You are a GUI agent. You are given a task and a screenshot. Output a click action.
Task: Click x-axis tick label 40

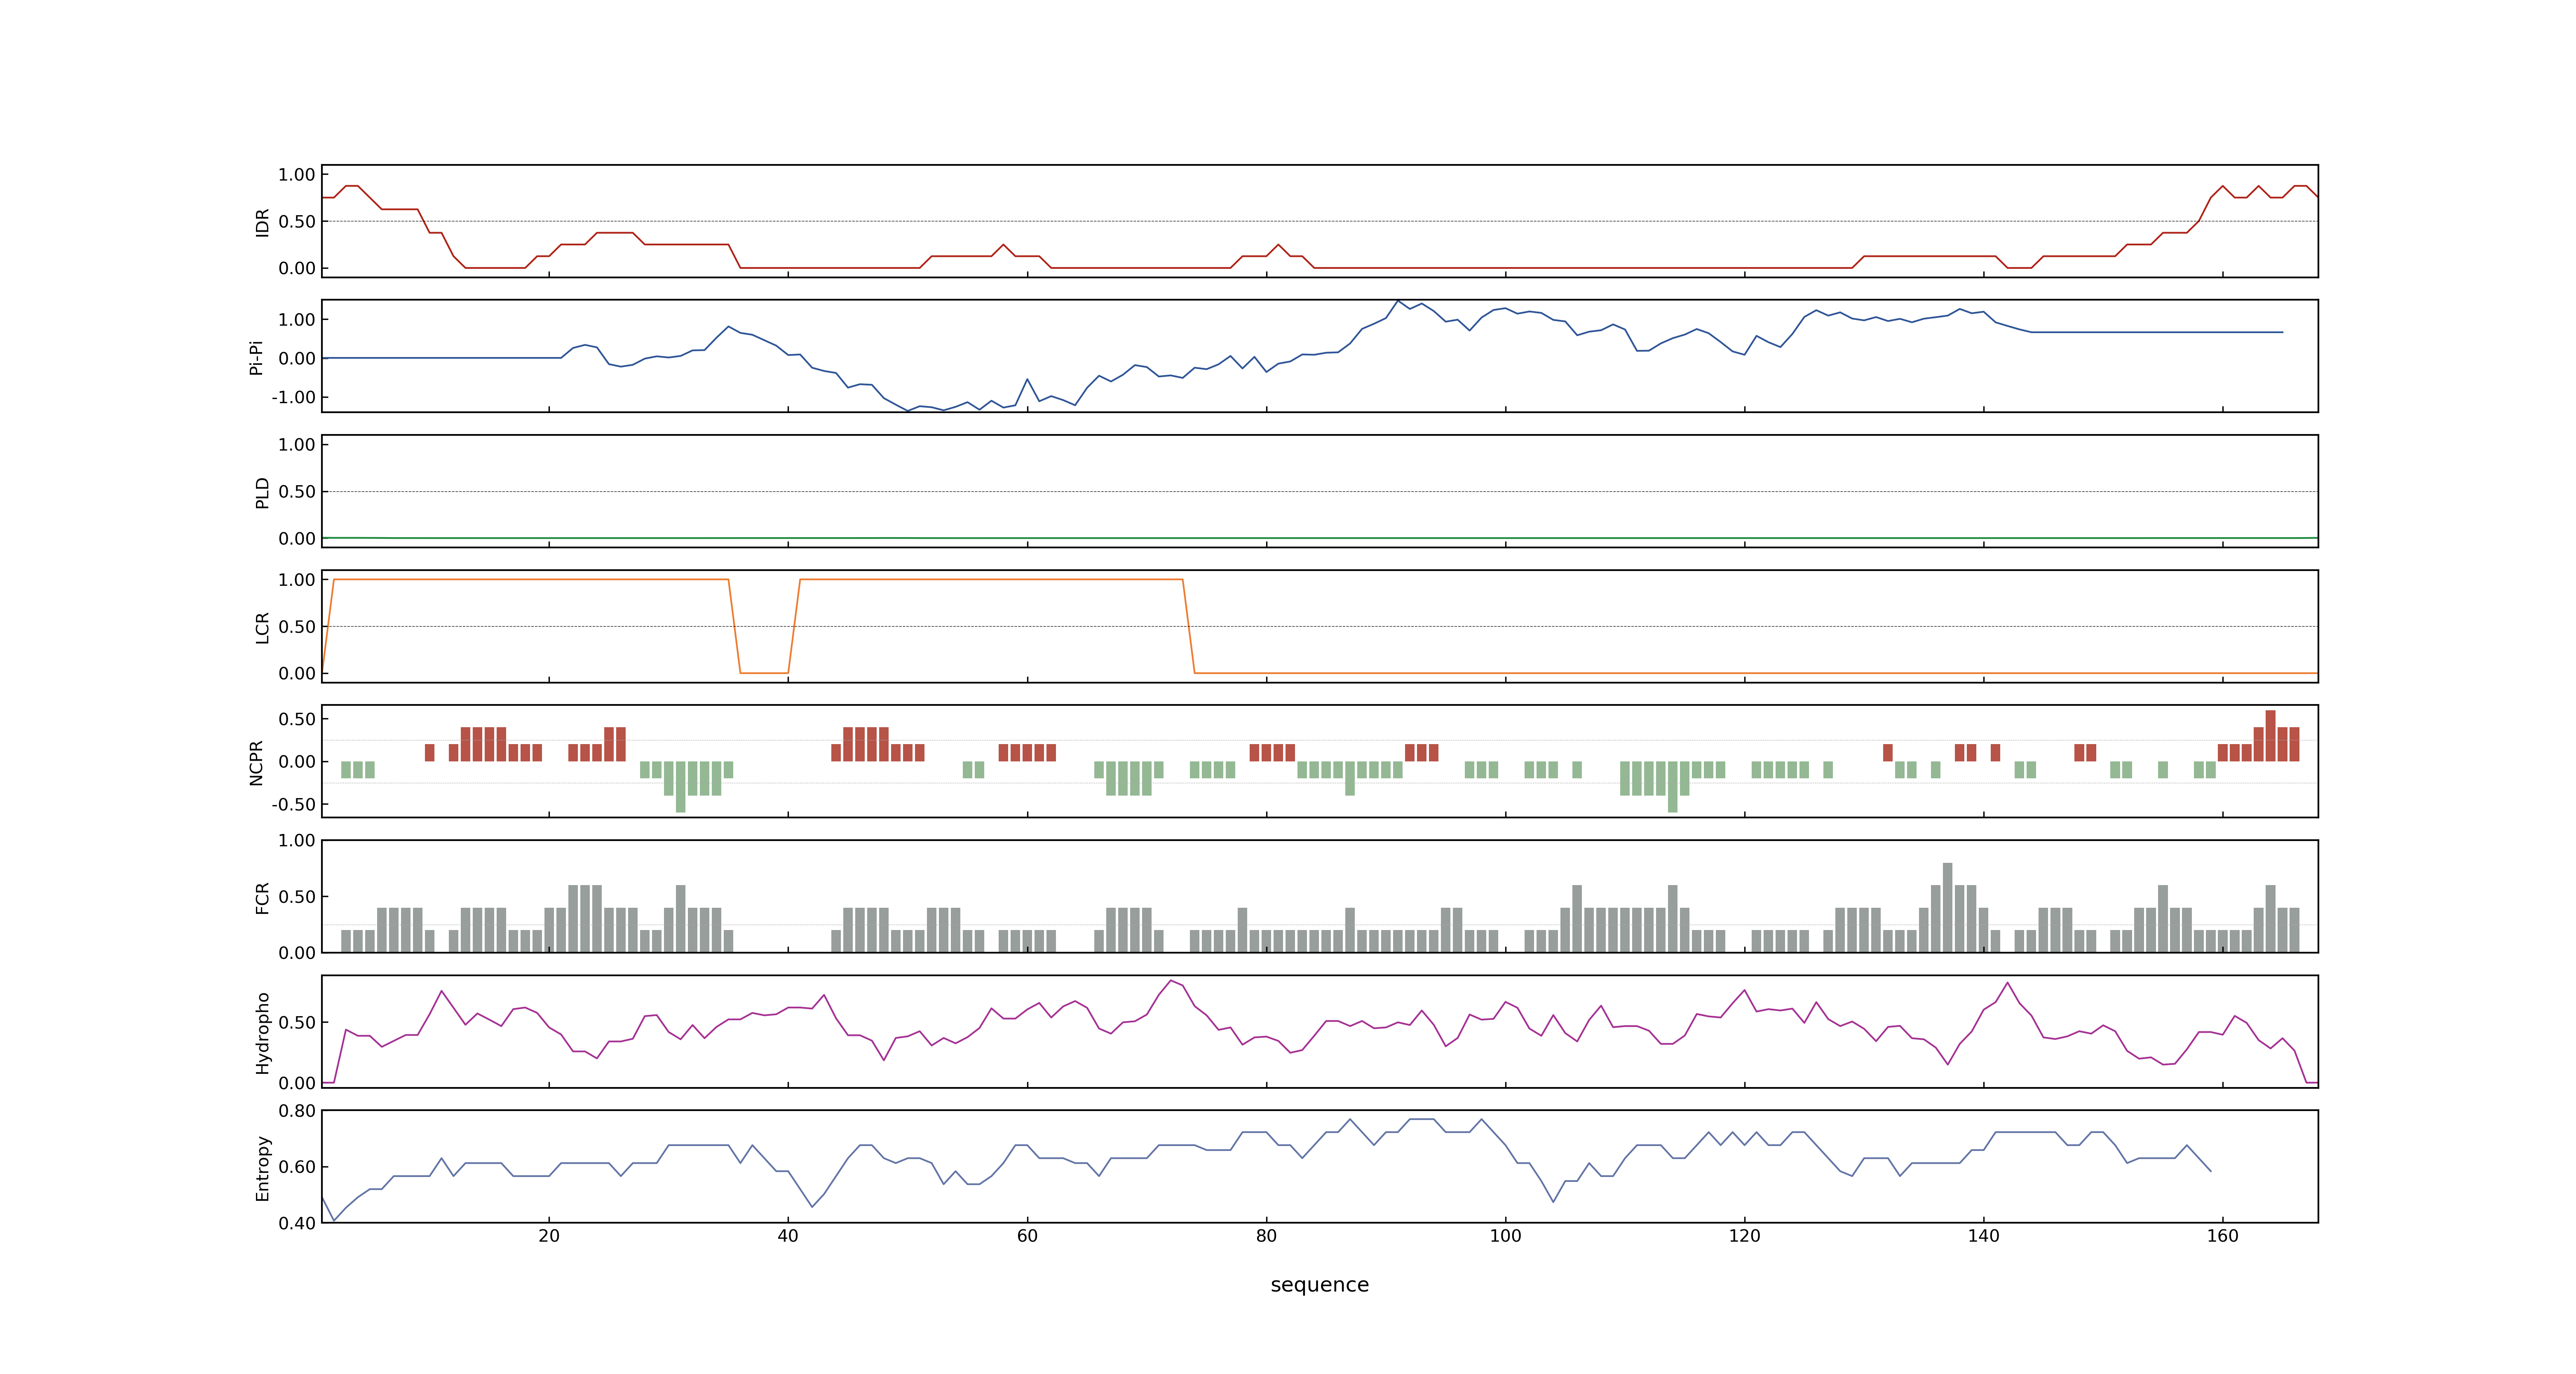[x=788, y=1236]
